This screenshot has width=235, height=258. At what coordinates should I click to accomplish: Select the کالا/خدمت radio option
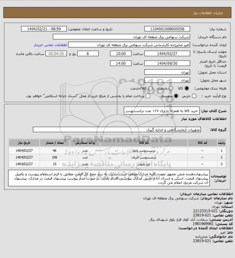tap(150, 88)
